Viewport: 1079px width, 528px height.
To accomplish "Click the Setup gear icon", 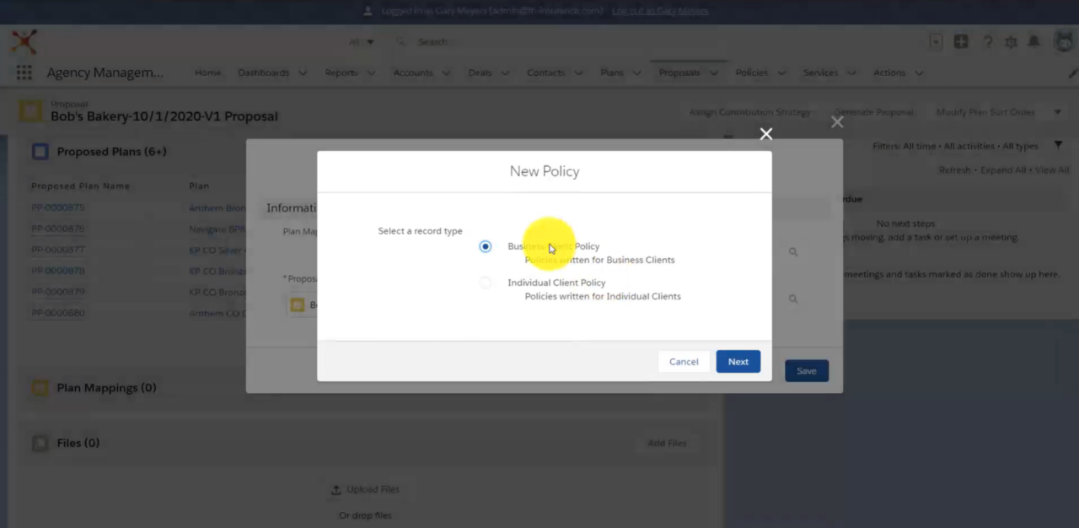I will click(x=1011, y=41).
